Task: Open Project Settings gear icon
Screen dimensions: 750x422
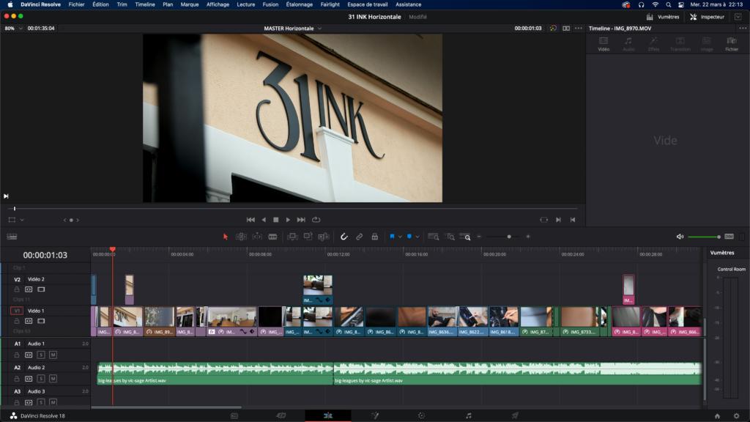Action: pos(737,416)
